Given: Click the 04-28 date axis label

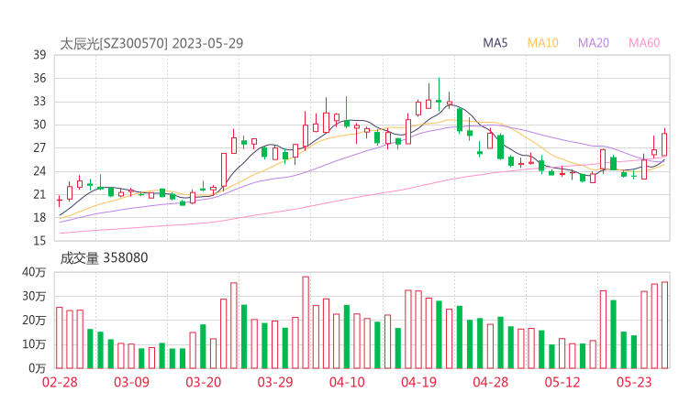Looking at the screenshot, I should tap(491, 382).
